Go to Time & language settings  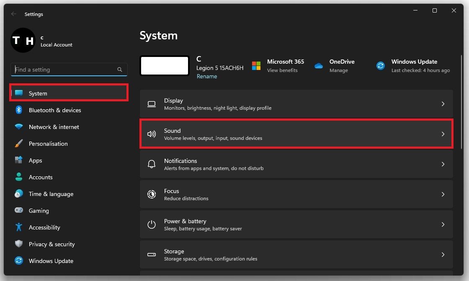[51, 194]
